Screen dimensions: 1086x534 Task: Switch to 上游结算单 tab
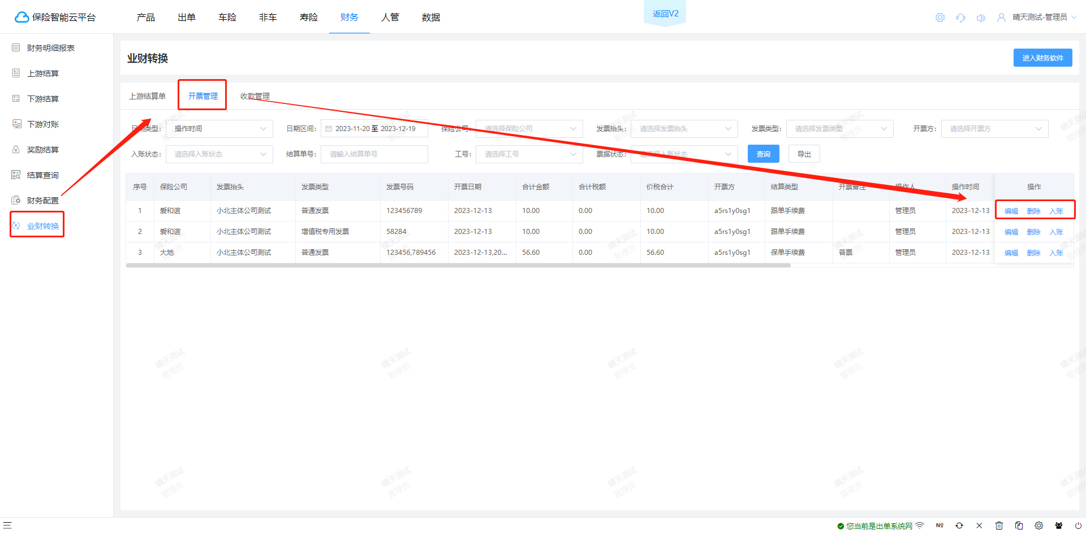tap(147, 96)
